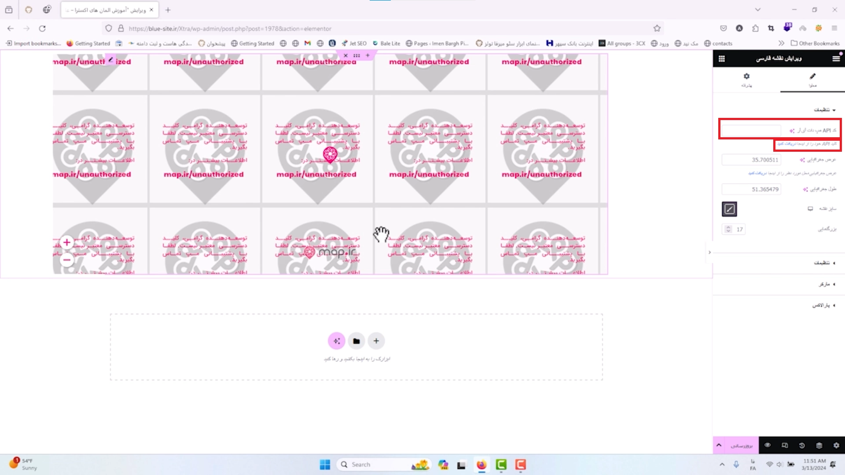Click the section drag-dots edit handle
The height and width of the screenshot is (475, 845).
coord(356,55)
